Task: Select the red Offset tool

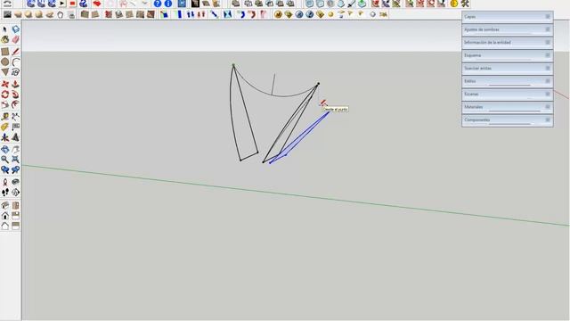Action: [x=15, y=104]
